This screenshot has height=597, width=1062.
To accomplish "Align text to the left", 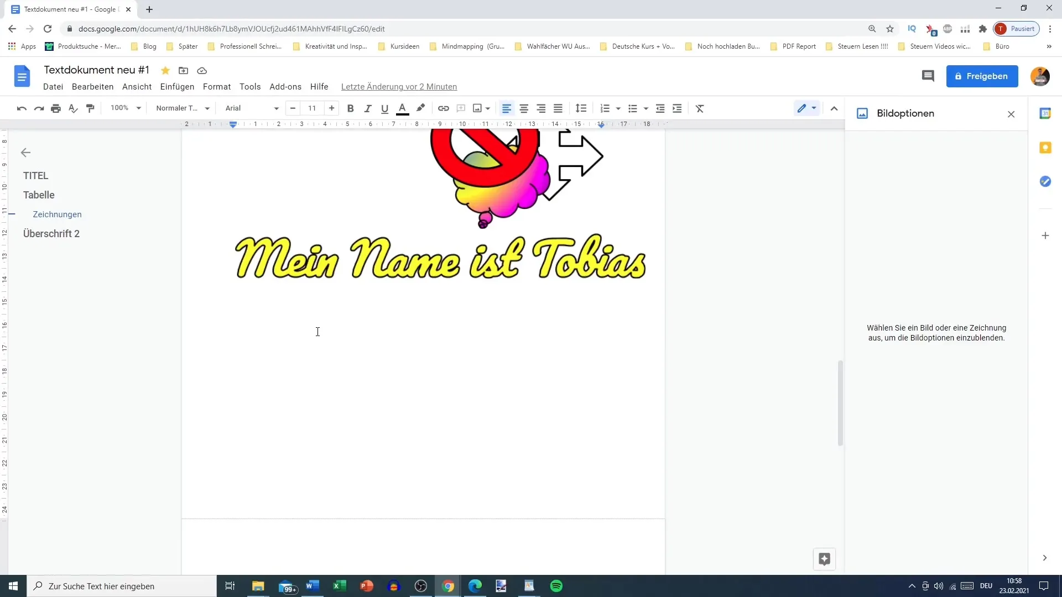I will click(x=507, y=108).
